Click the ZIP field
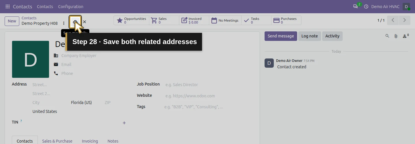The height and width of the screenshot is (144, 415). tap(115, 103)
